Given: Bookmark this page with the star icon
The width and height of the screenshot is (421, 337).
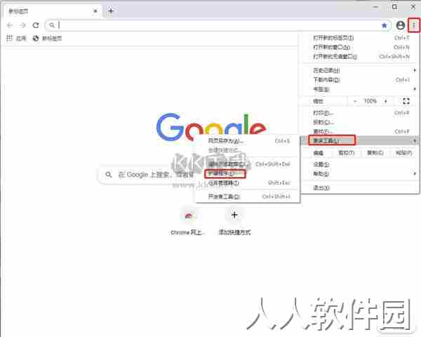Looking at the screenshot, I should pos(385,25).
